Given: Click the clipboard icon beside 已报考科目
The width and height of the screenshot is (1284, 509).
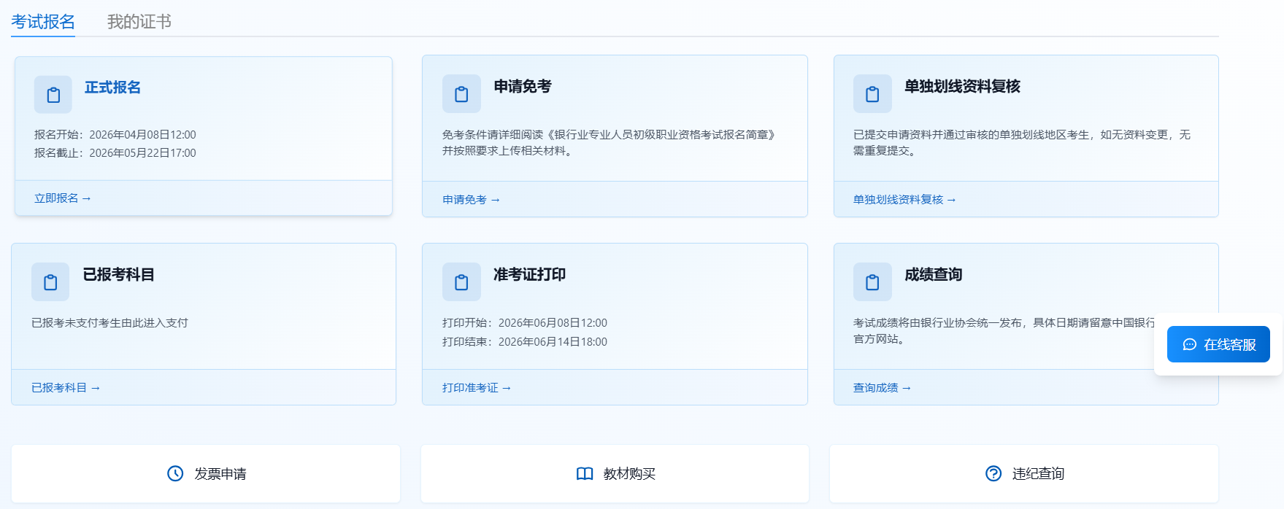Looking at the screenshot, I should tap(50, 282).
